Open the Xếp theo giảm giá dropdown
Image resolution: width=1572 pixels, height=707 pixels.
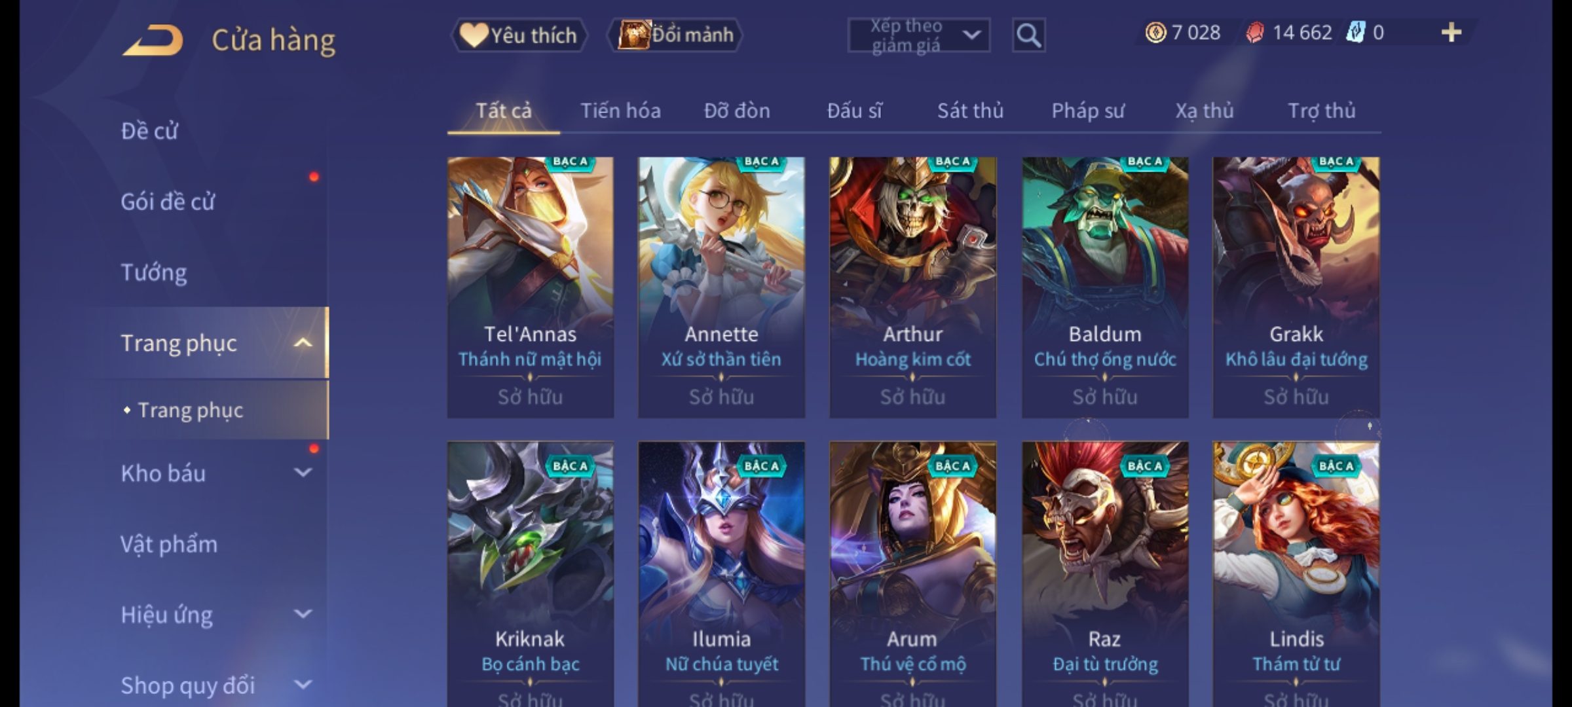[919, 35]
